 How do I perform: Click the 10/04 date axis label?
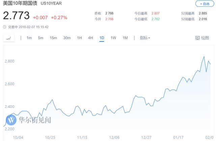pyautogui.click(x=18, y=137)
